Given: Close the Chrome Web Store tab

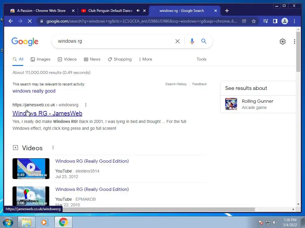Looking at the screenshot, I should point(73,11).
